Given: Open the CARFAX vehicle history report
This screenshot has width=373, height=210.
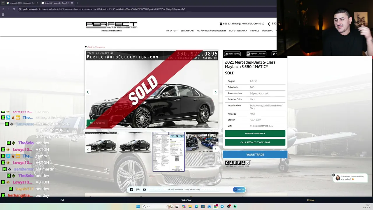Looking at the screenshot, I should pyautogui.click(x=237, y=164).
